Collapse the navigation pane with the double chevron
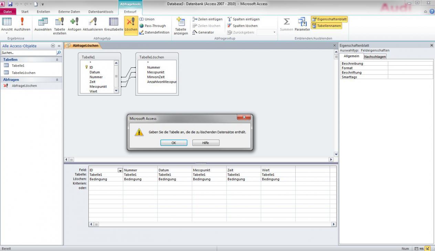The image size is (435, 251). pos(59,46)
